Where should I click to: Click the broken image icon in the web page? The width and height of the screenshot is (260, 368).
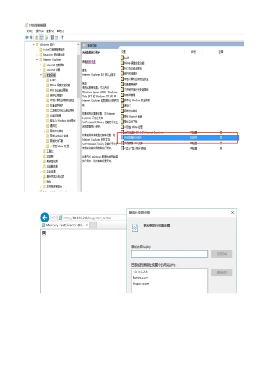[x=44, y=233]
